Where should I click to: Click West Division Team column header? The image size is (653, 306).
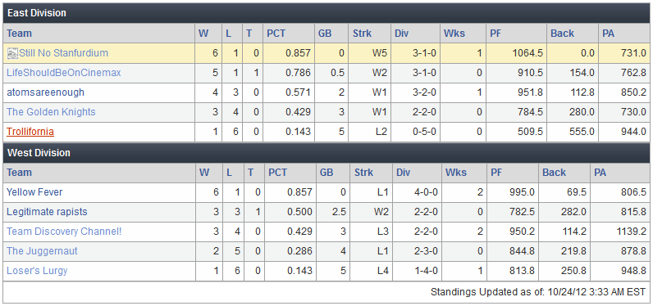pyautogui.click(x=19, y=173)
